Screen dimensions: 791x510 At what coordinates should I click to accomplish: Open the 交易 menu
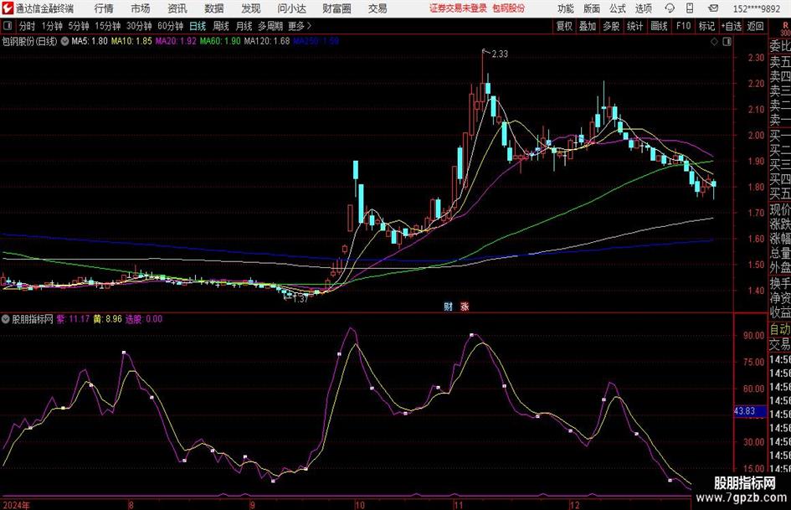click(378, 8)
